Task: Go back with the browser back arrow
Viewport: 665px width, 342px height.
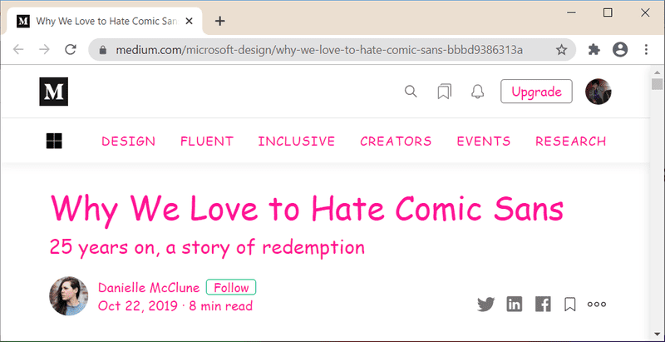Action: pyautogui.click(x=18, y=50)
